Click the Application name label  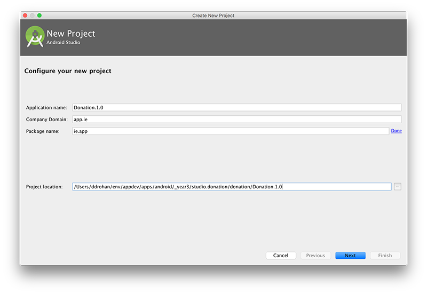(46, 108)
